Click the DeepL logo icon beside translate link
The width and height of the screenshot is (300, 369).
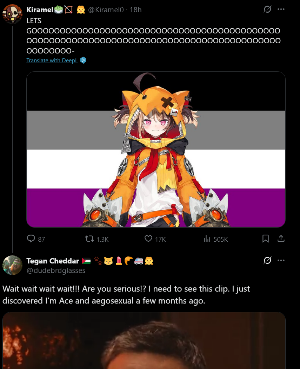83,60
